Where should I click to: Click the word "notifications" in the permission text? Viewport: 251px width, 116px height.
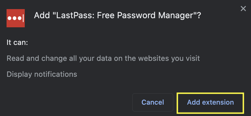click(56, 74)
